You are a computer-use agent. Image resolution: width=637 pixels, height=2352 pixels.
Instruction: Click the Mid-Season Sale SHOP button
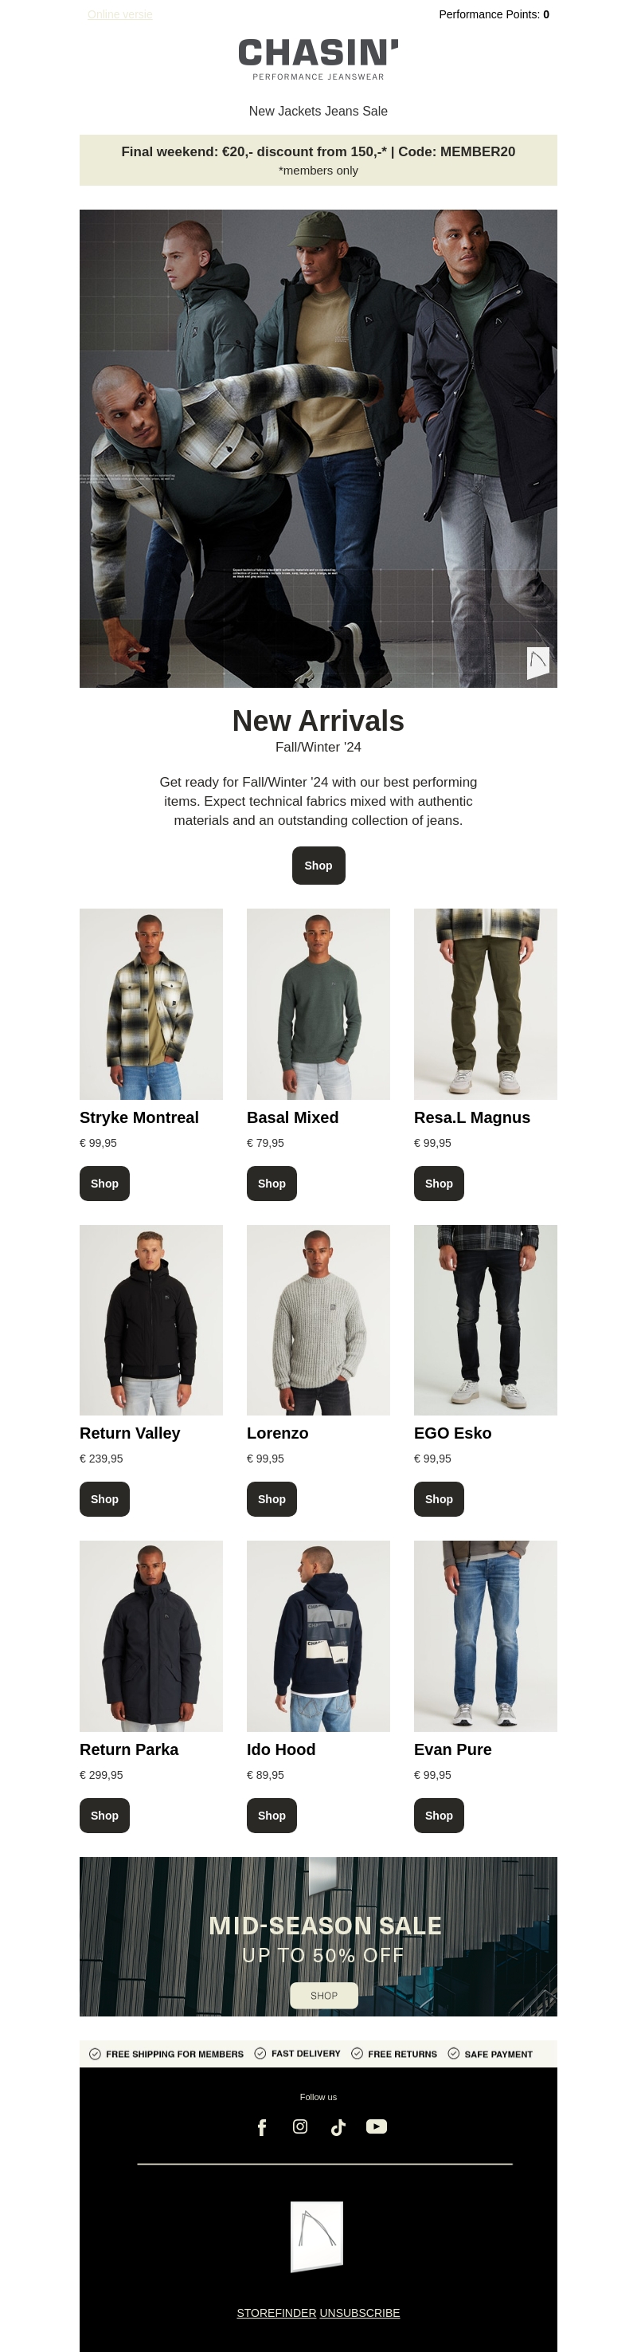pyautogui.click(x=324, y=1996)
